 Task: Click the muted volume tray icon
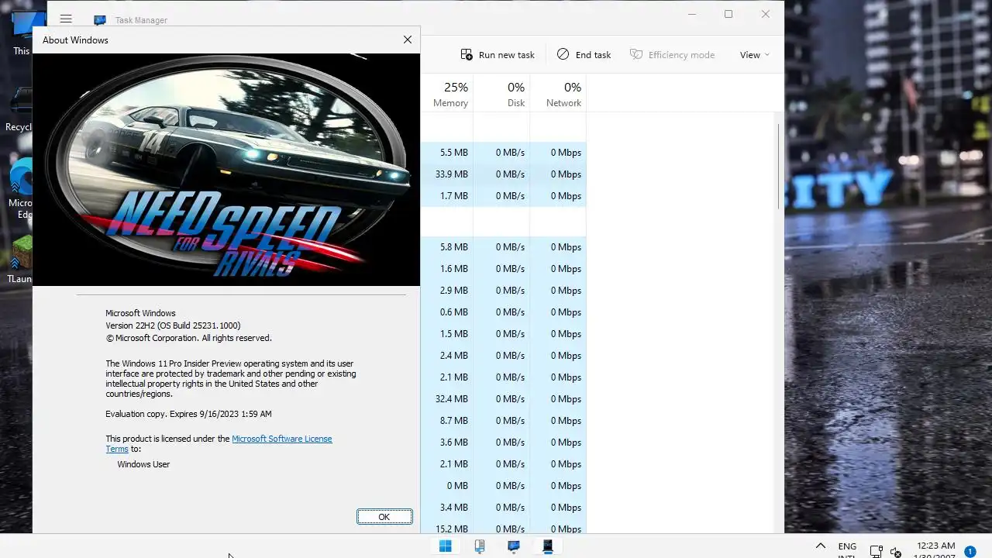pos(896,553)
